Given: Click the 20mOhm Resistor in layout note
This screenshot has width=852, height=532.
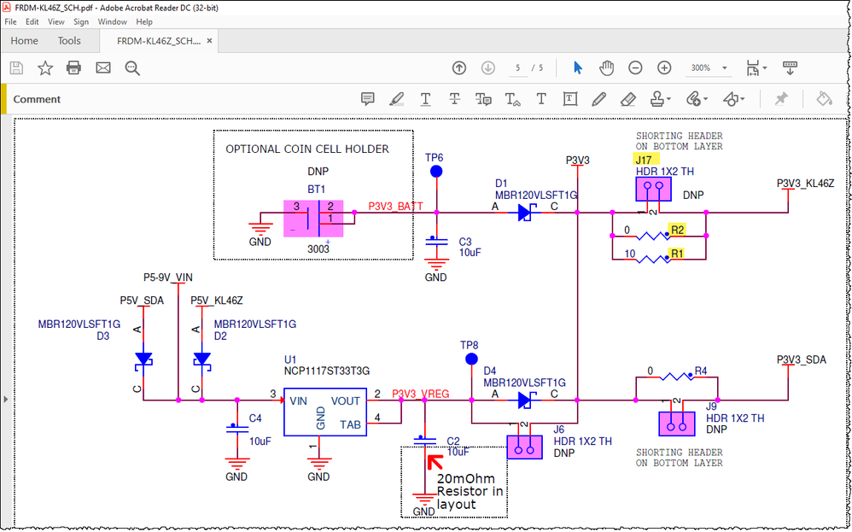Looking at the screenshot, I should pyautogui.click(x=470, y=491).
